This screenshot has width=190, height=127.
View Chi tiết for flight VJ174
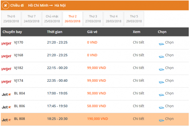[138, 80]
